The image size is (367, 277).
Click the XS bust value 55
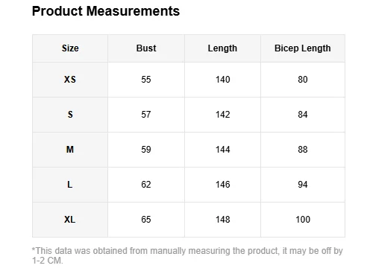point(146,80)
